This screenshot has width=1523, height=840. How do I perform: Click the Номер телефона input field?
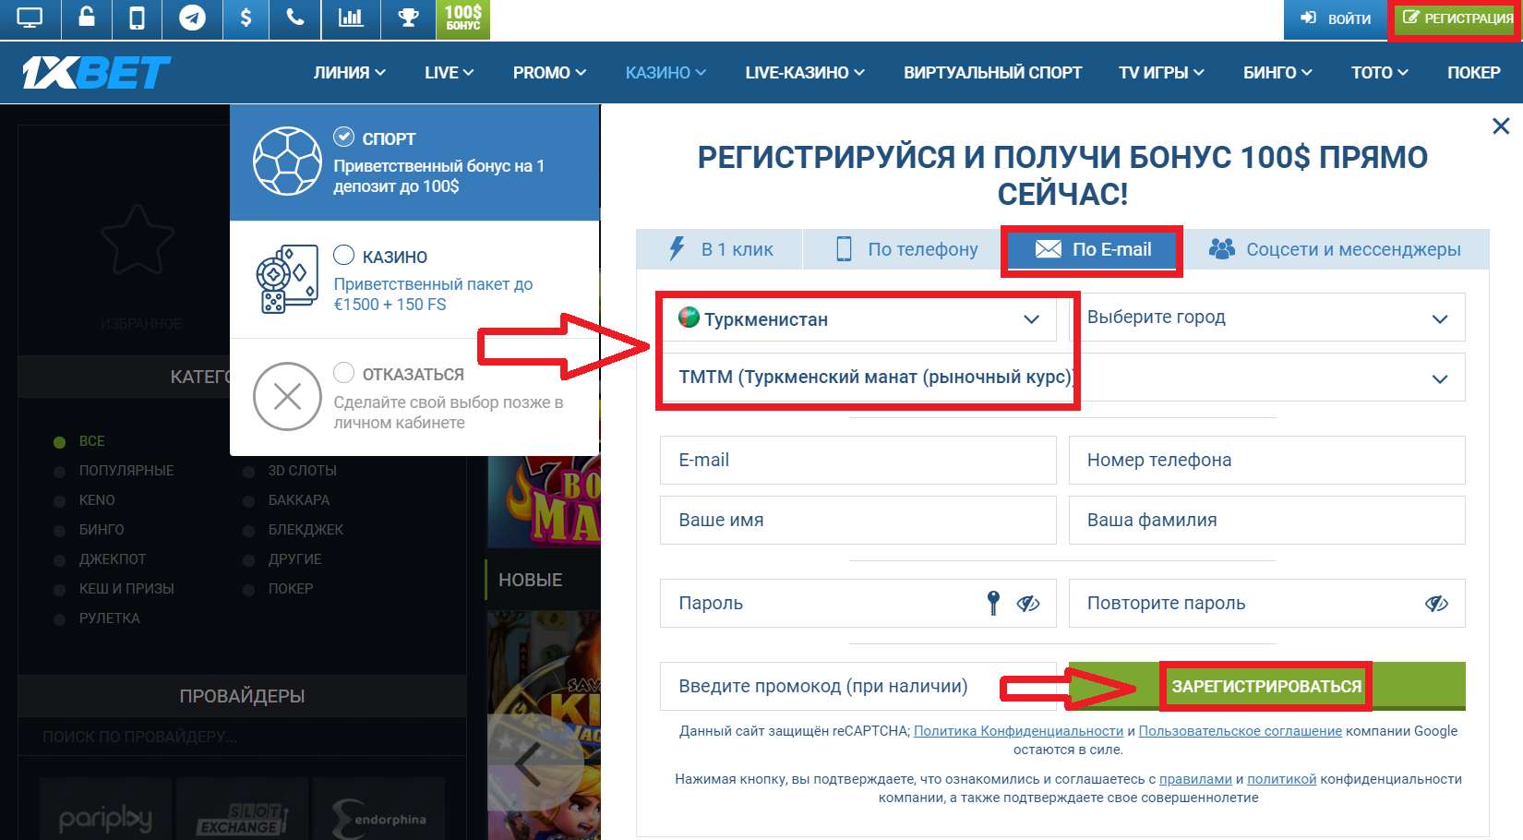click(x=1266, y=460)
